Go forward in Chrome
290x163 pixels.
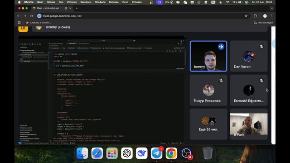click(x=25, y=16)
